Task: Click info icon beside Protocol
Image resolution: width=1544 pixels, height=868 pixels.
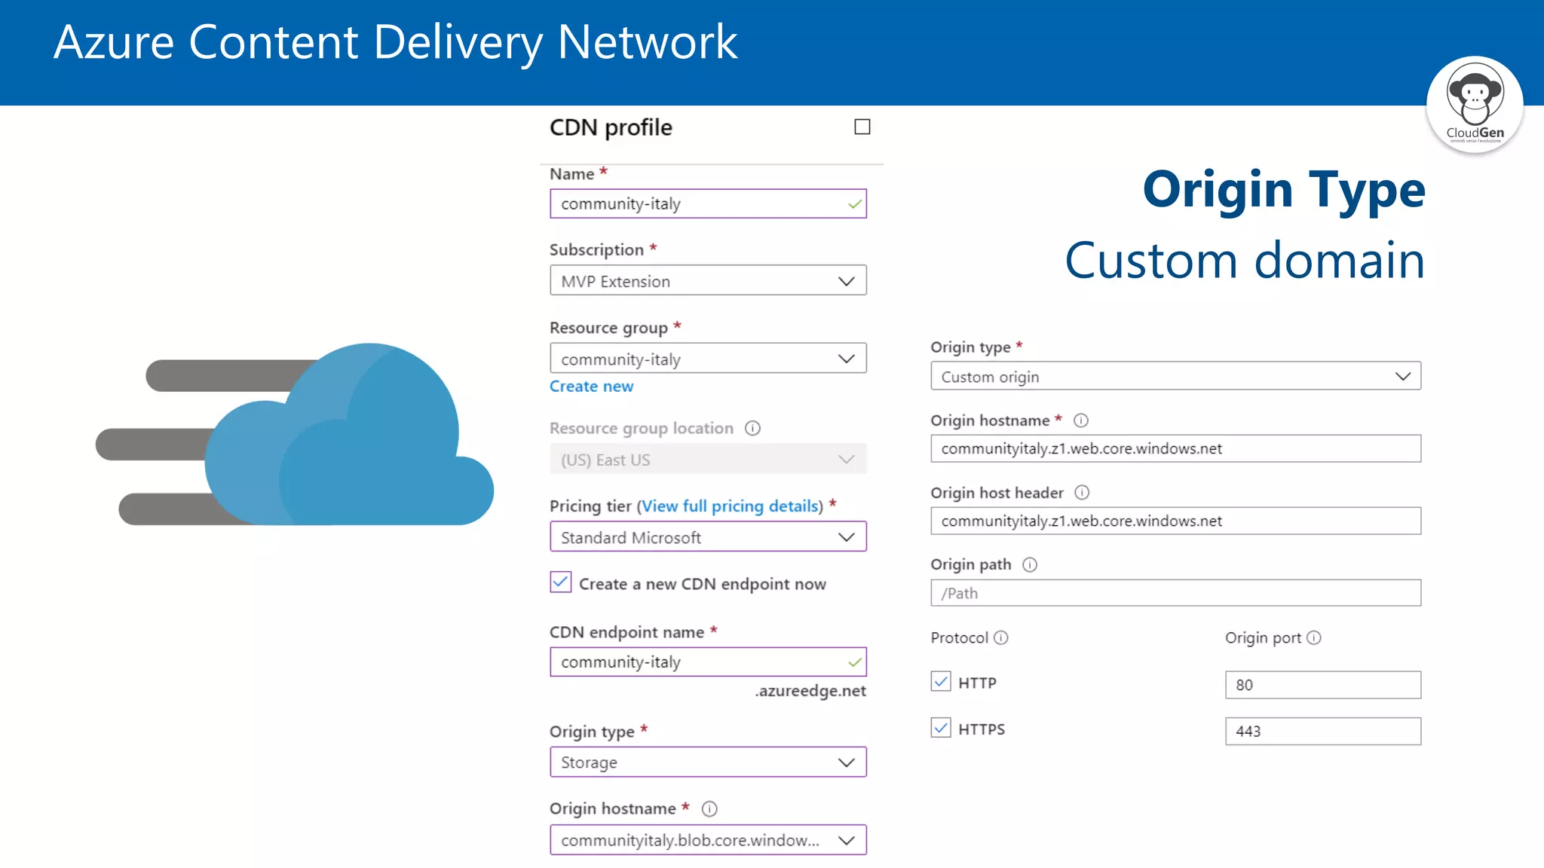Action: click(1001, 637)
